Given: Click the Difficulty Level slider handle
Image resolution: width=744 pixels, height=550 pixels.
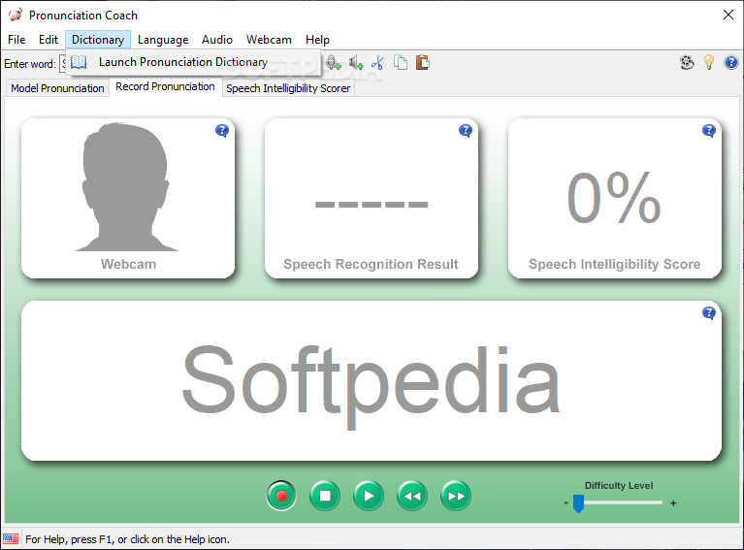Looking at the screenshot, I should pos(578,503).
